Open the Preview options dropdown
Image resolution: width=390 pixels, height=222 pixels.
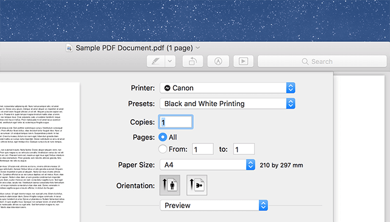tap(214, 205)
